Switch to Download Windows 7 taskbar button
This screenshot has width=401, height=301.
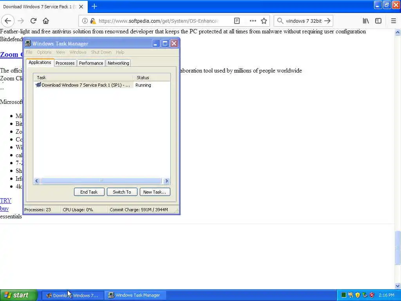(72, 296)
